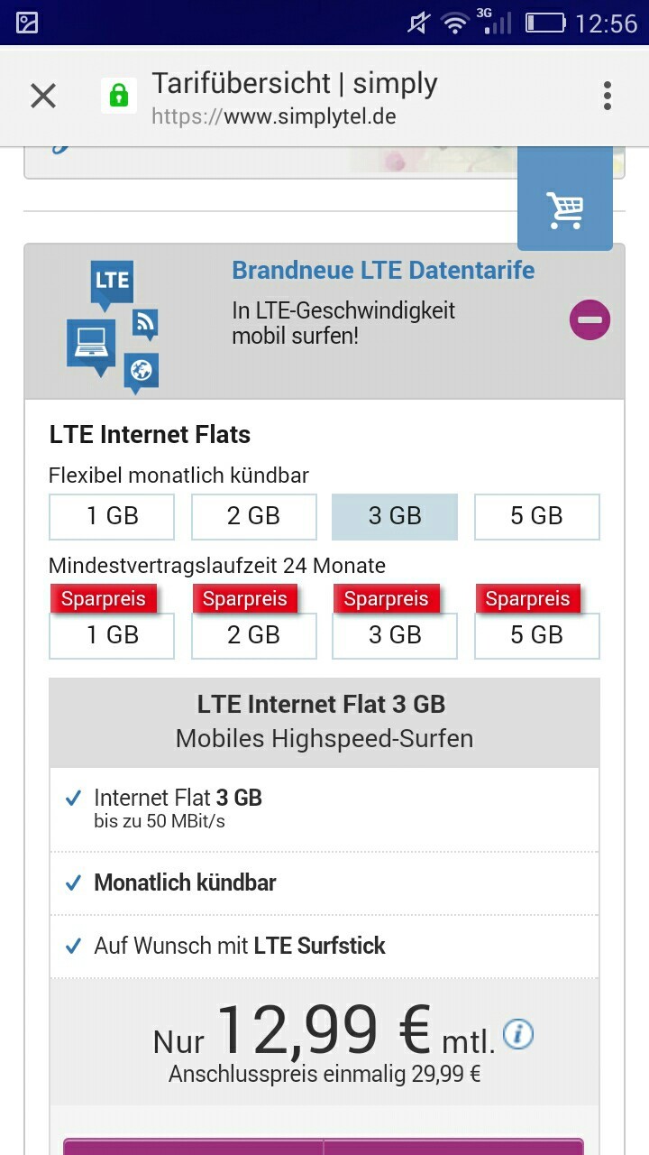Collapse the LTE Datentarife section
Image resolution: width=649 pixels, height=1155 pixels.
pos(590,320)
